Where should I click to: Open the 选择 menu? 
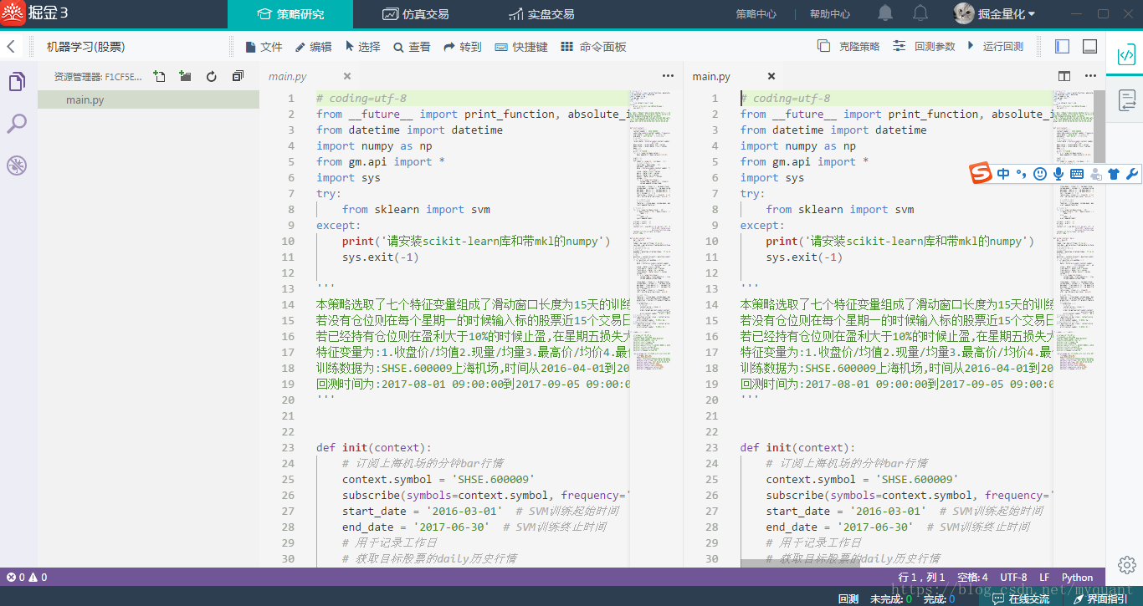(362, 47)
